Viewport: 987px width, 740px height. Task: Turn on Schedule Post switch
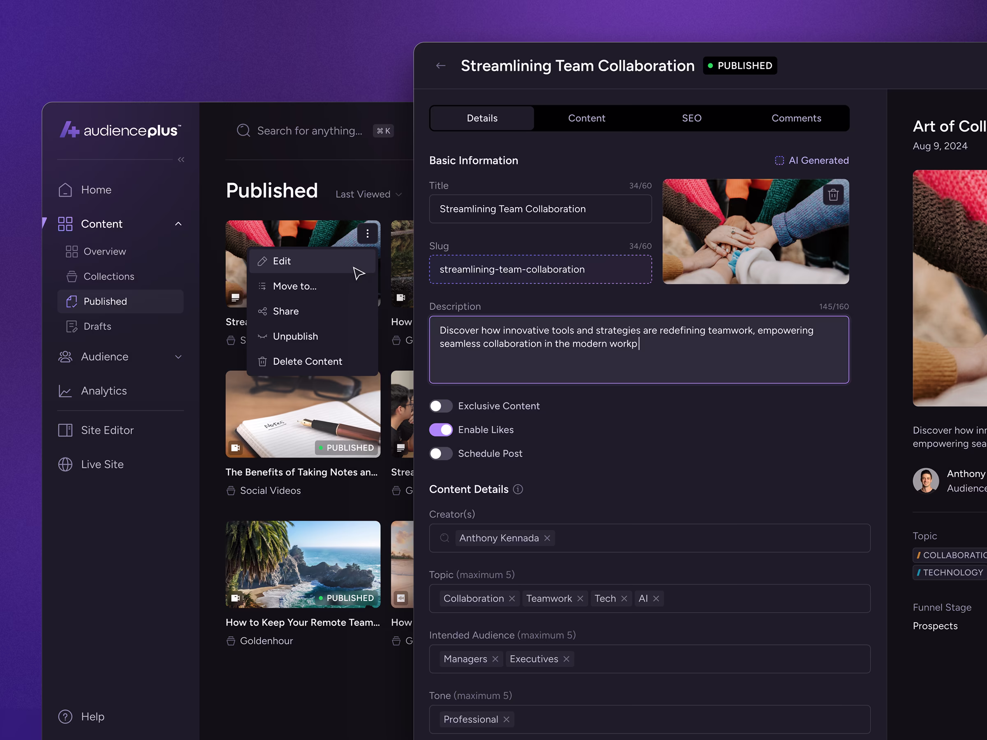coord(441,453)
